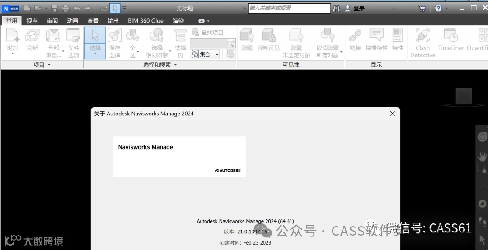Open the 输出 ribbon tab
The height and width of the screenshot is (250, 488).
click(113, 21)
